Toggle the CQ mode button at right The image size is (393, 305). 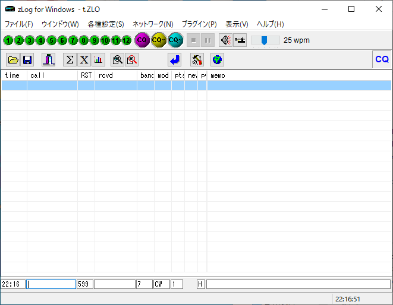coord(382,59)
